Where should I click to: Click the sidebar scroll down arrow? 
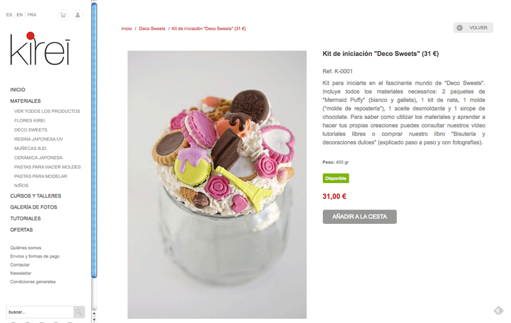(x=94, y=320)
